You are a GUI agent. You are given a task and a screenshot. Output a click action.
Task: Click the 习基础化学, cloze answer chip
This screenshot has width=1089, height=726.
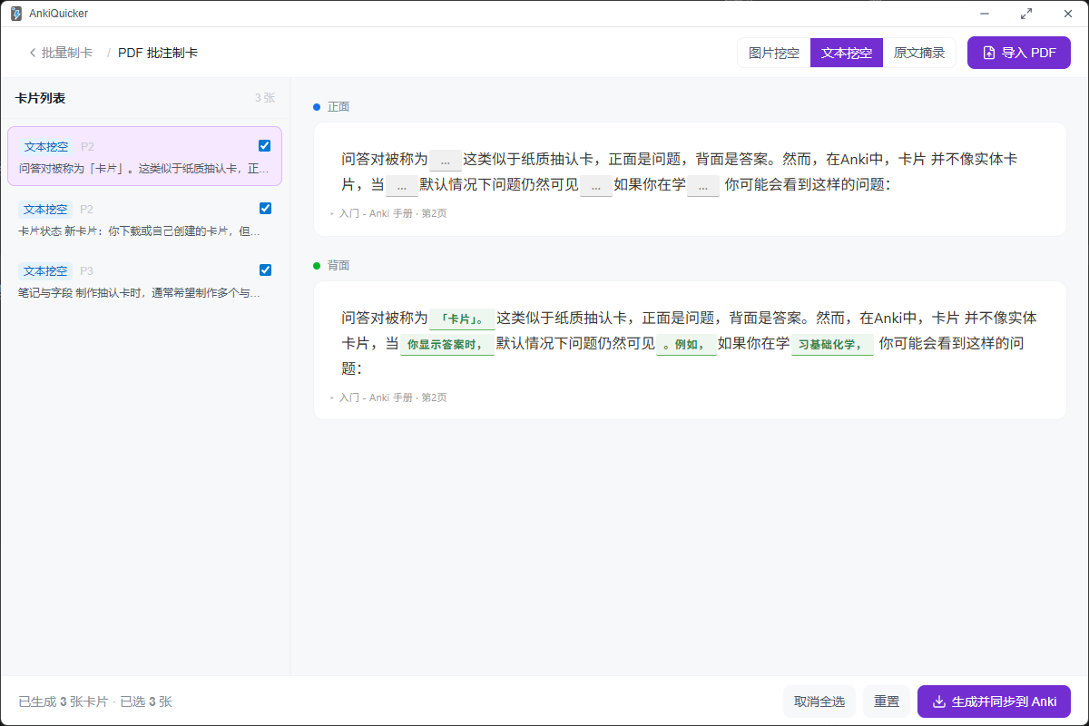[832, 345]
